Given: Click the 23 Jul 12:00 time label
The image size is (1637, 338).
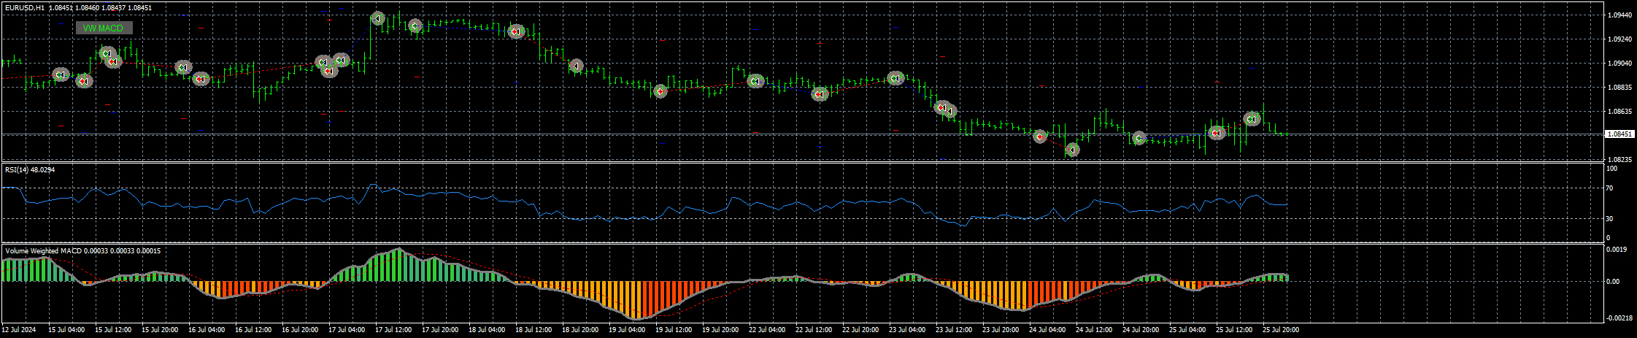Looking at the screenshot, I should pyautogui.click(x=954, y=330).
